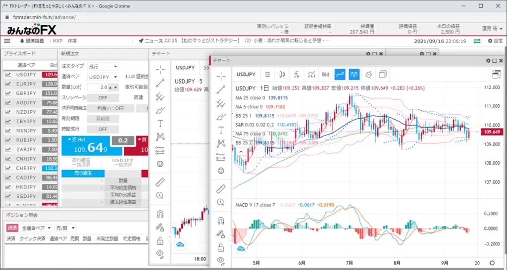This screenshot has width=507, height=270.
Task: Open user account dropdown 蓮見 祐
Action: (492, 29)
